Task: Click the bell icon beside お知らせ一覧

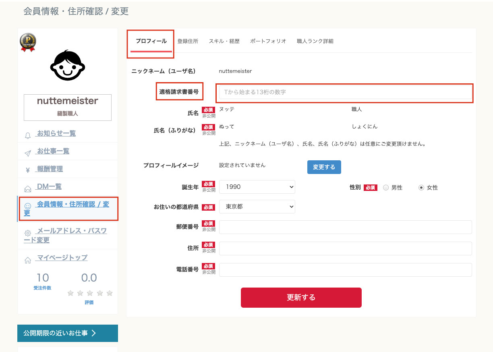Action: tap(28, 136)
